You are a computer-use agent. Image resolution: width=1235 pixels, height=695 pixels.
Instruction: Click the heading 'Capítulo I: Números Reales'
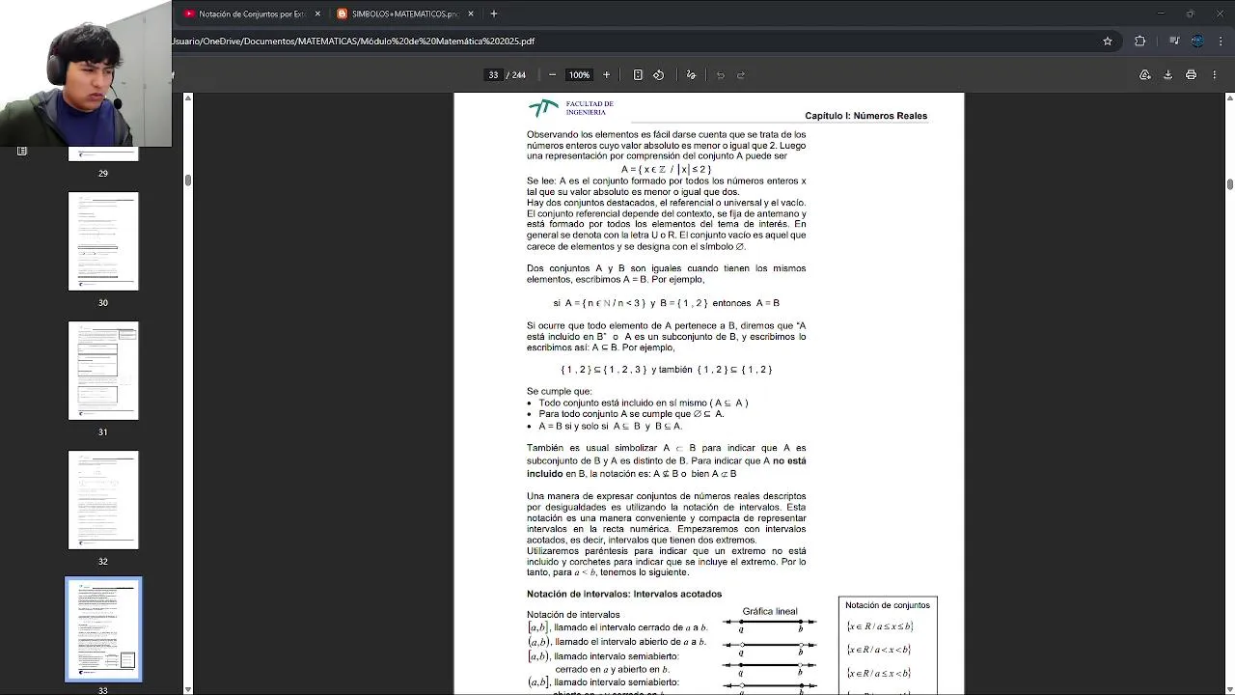click(865, 116)
